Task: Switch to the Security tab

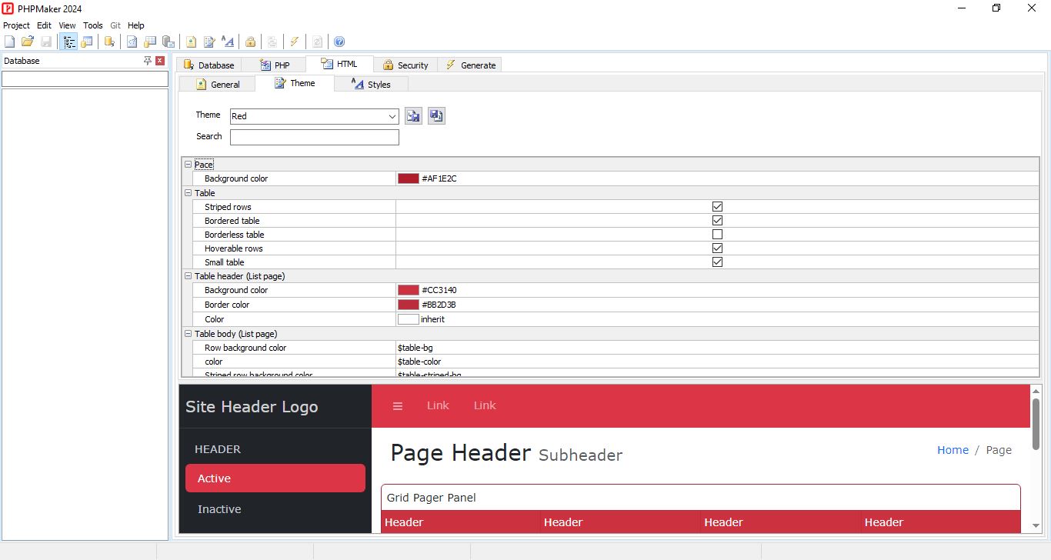Action: click(405, 65)
